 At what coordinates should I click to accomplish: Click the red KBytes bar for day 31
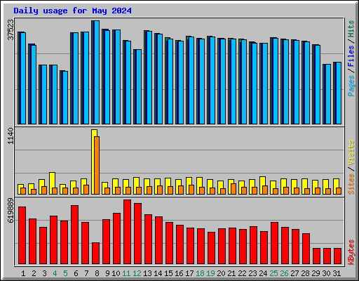pos(337,256)
